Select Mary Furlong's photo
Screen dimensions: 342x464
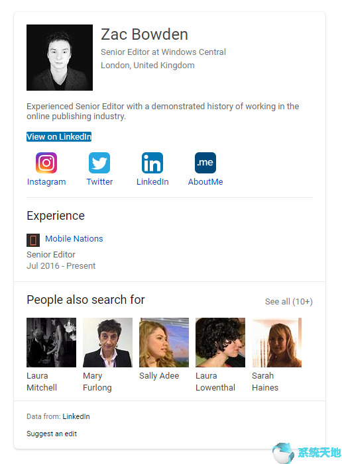(107, 343)
